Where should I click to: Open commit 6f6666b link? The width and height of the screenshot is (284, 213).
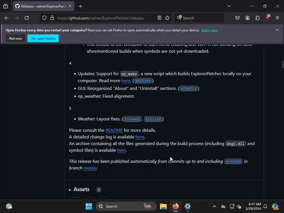233,161
